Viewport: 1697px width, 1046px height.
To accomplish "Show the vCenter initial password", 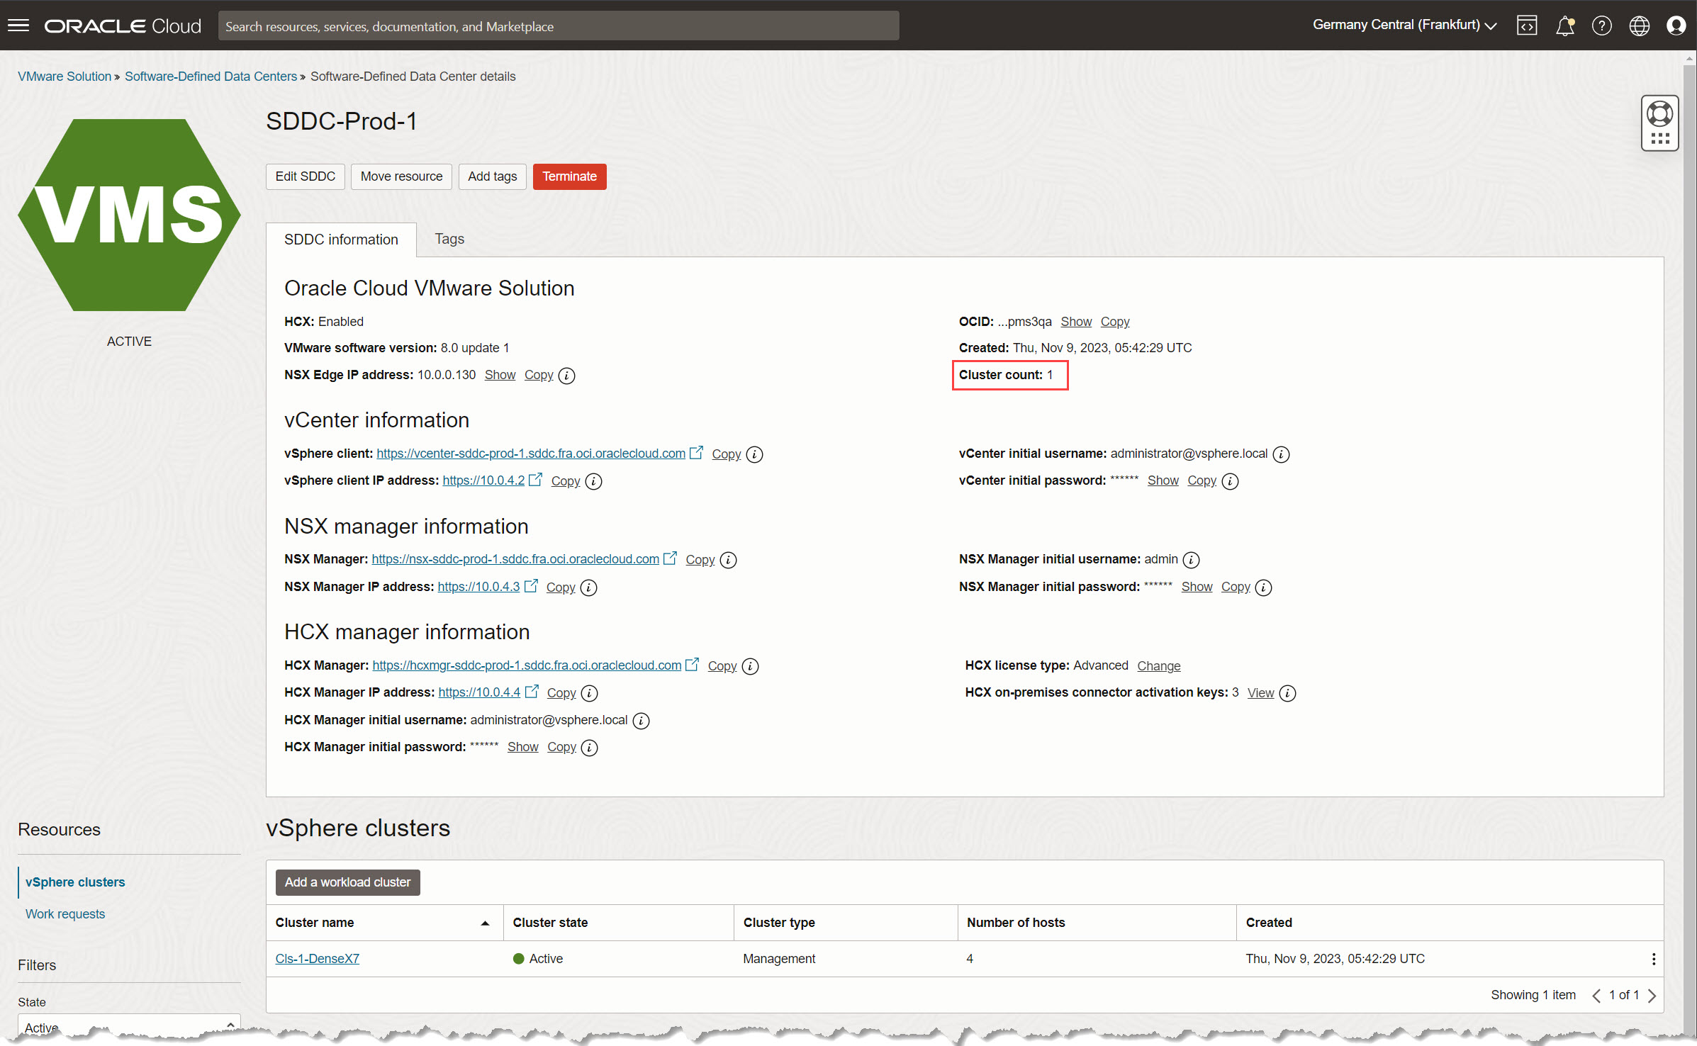I will (x=1163, y=480).
